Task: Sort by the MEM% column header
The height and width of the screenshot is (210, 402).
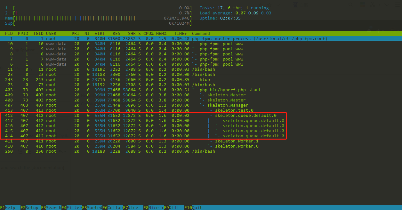Action: pos(161,33)
